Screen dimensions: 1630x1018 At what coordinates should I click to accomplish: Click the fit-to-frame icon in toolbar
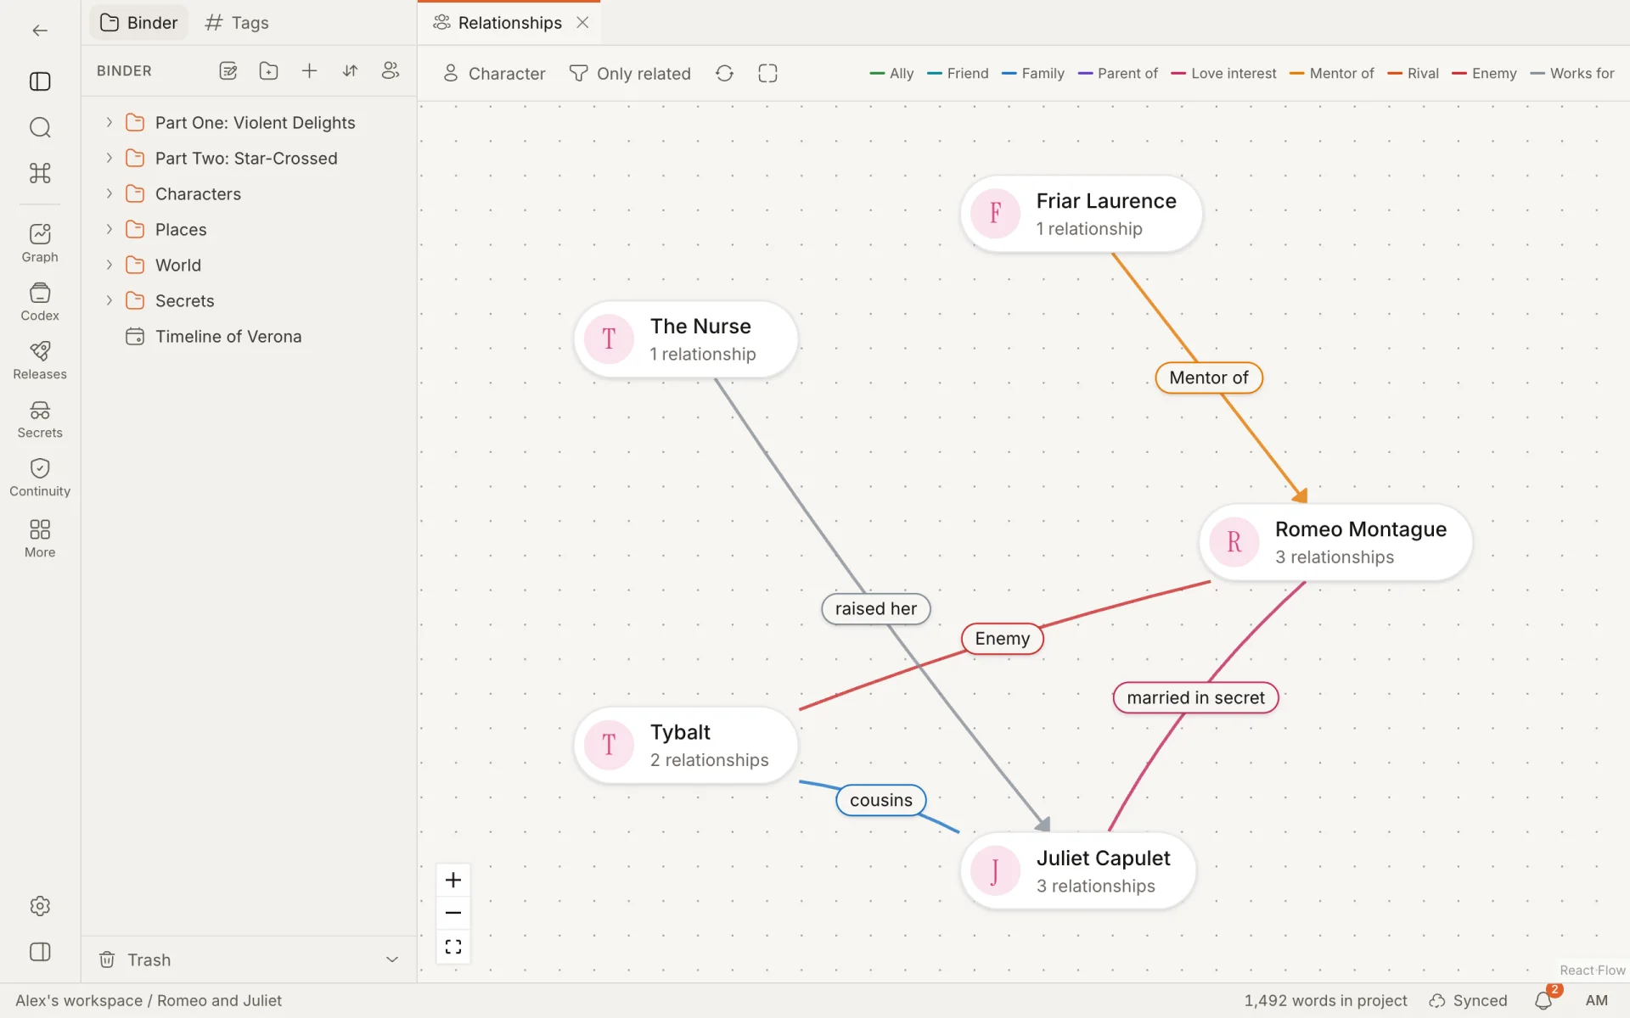(767, 74)
